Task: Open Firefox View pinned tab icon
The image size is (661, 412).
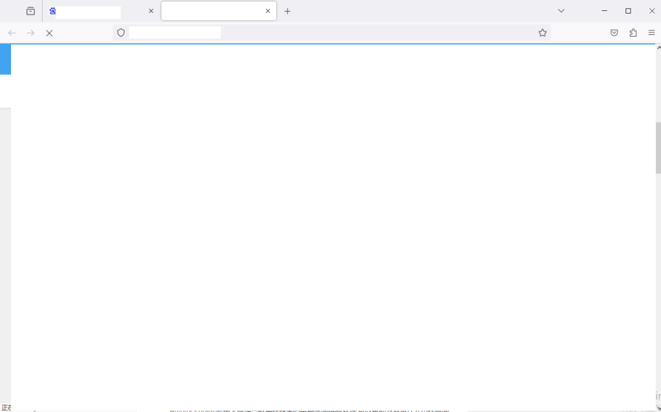Action: point(30,12)
